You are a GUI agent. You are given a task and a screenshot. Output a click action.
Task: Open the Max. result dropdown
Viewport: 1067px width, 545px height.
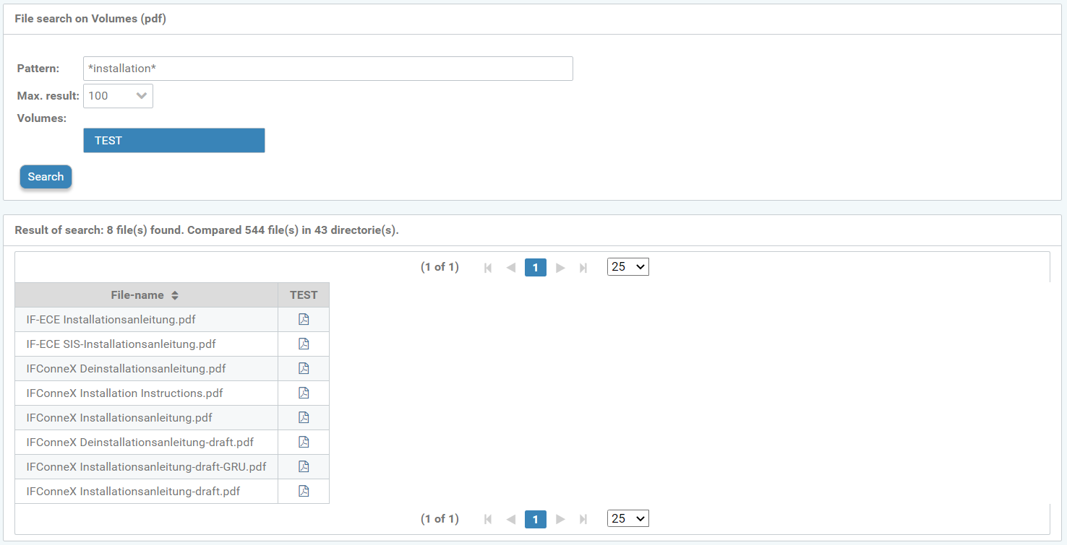coord(118,96)
